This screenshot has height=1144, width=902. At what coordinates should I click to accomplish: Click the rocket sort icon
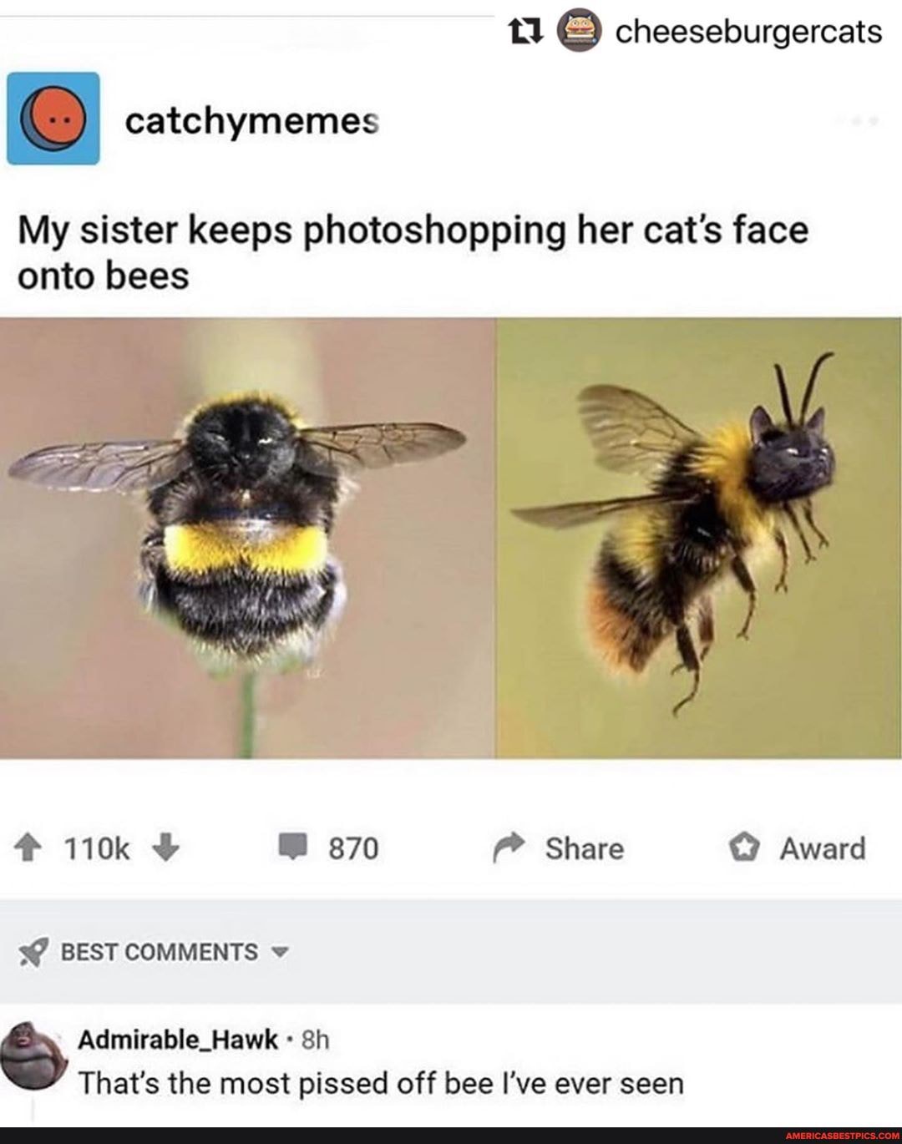(33, 953)
